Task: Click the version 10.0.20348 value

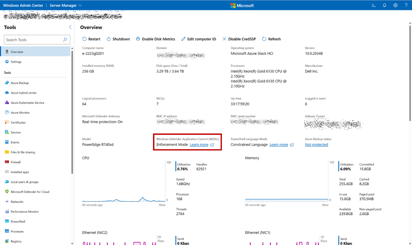Action: (314, 53)
